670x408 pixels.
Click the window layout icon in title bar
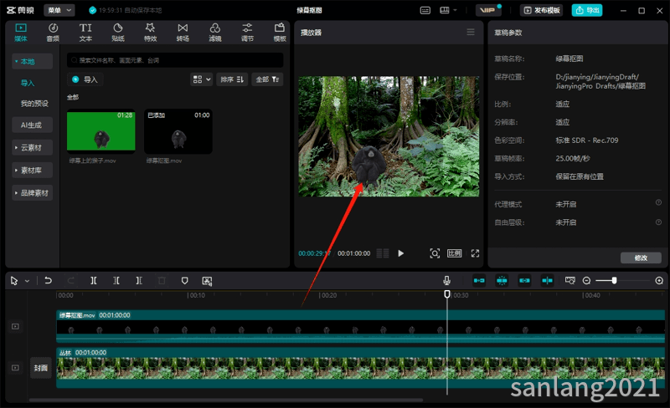tap(445, 10)
